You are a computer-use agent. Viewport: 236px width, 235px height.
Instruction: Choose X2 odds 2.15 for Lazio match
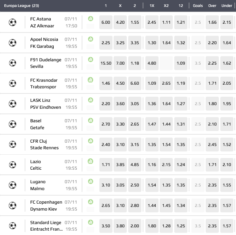pyautogui.click(x=166, y=165)
